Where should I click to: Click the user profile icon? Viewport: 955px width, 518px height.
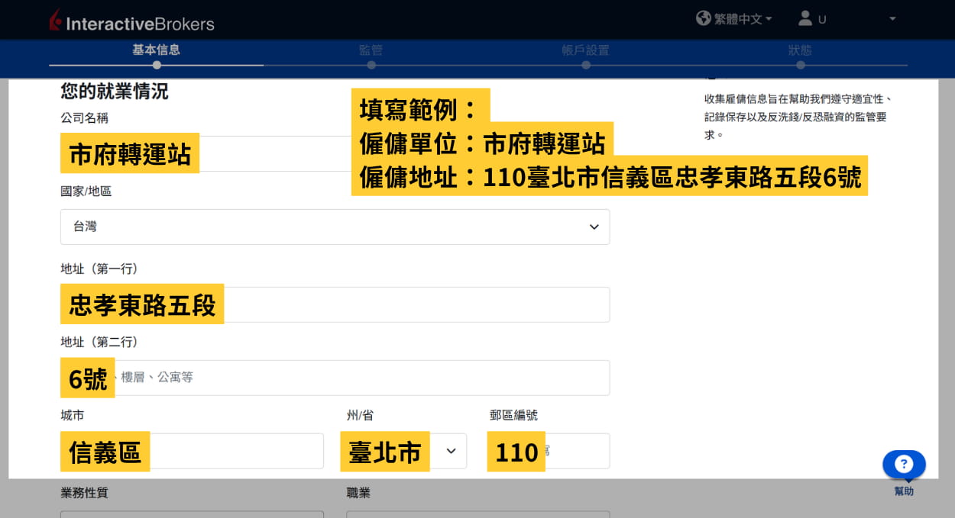click(805, 18)
